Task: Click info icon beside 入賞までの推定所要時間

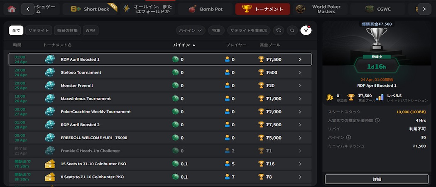Action: (x=377, y=121)
